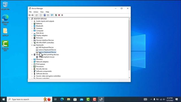Expand the Network adapters category
This screenshot has height=102, width=181.
32,62
